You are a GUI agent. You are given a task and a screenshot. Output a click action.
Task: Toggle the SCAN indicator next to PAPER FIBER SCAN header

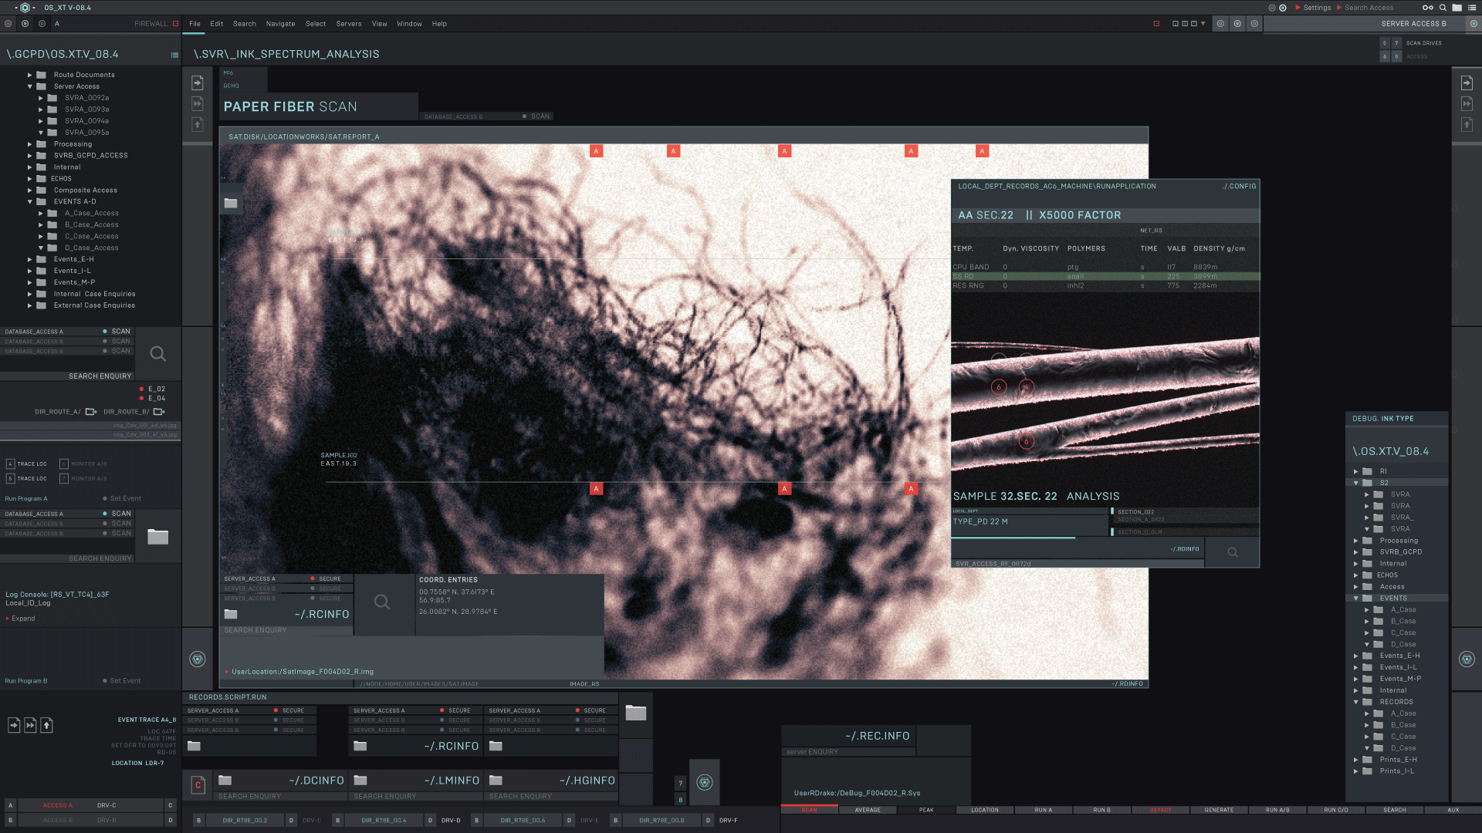coord(524,116)
